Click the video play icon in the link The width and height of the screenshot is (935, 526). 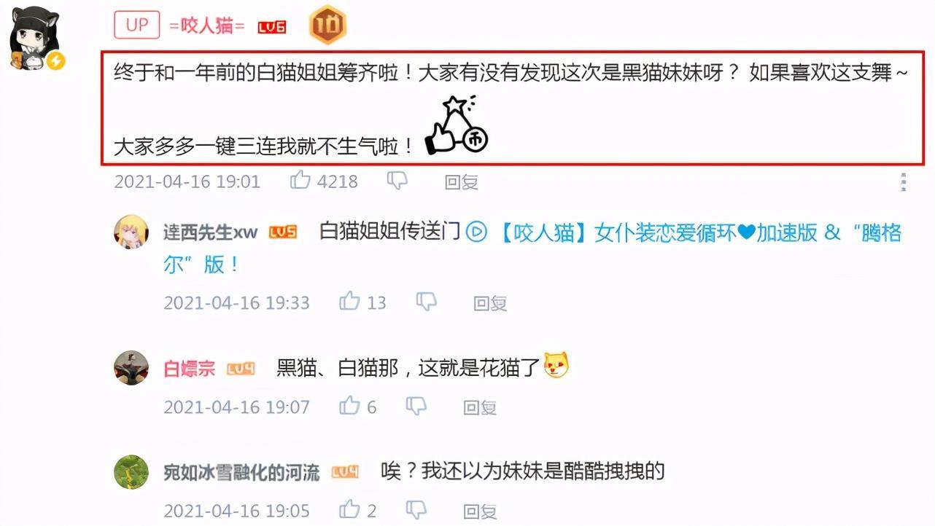pyautogui.click(x=476, y=232)
